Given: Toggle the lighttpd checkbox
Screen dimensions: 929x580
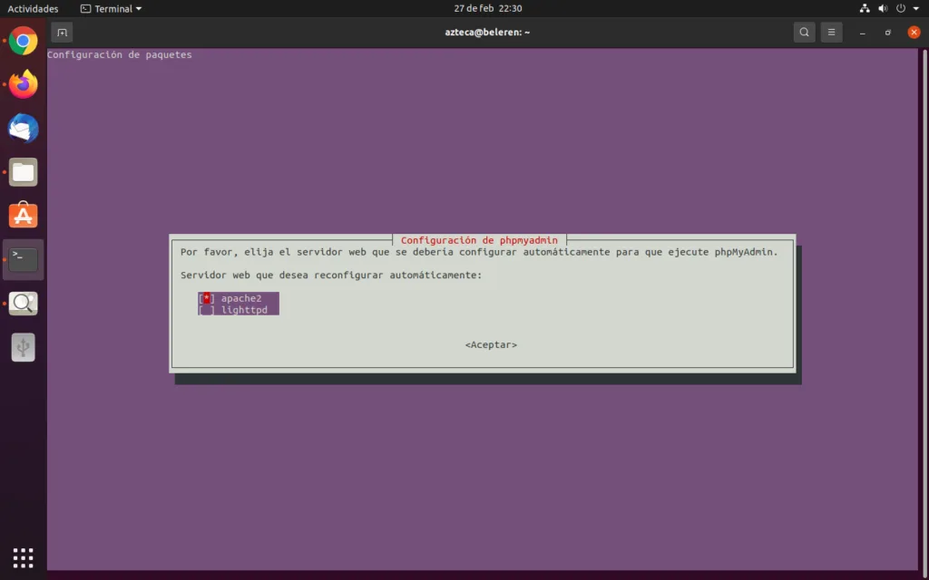Looking at the screenshot, I should (206, 310).
